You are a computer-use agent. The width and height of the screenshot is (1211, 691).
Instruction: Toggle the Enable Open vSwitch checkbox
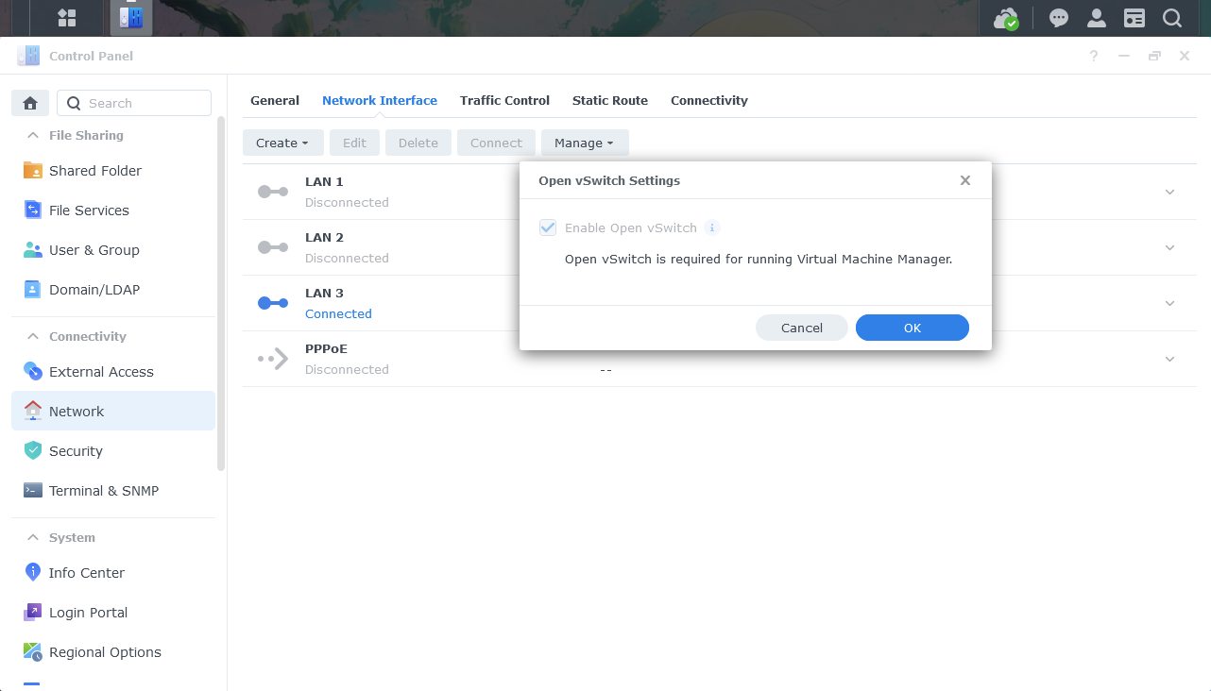[x=548, y=228]
